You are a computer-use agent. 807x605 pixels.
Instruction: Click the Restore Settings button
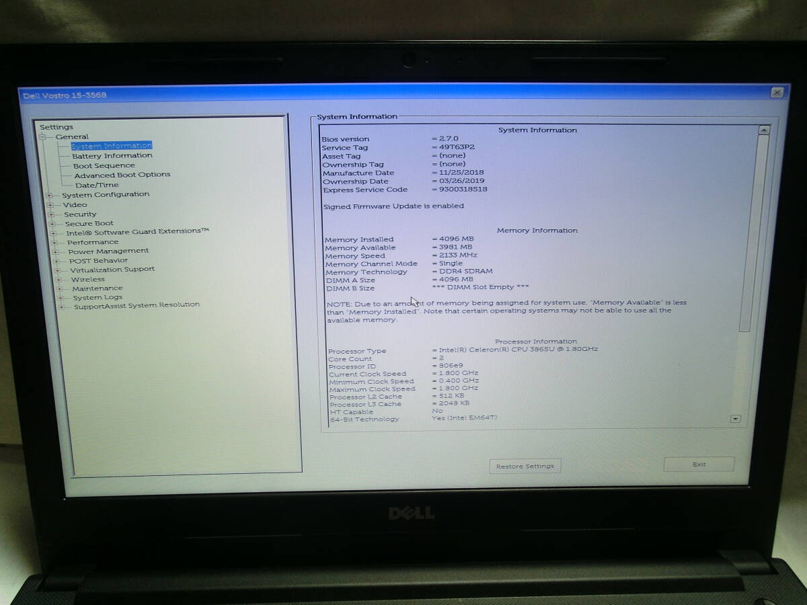click(525, 466)
